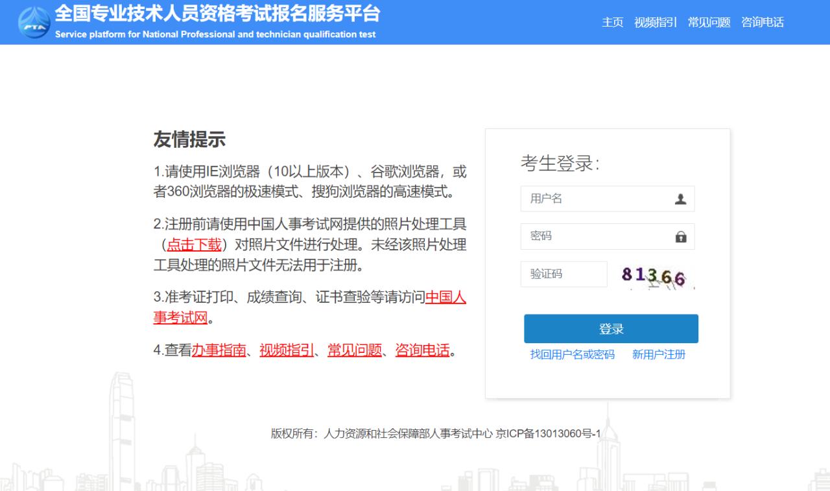Click the user icon in 用户名 field

pyautogui.click(x=680, y=199)
